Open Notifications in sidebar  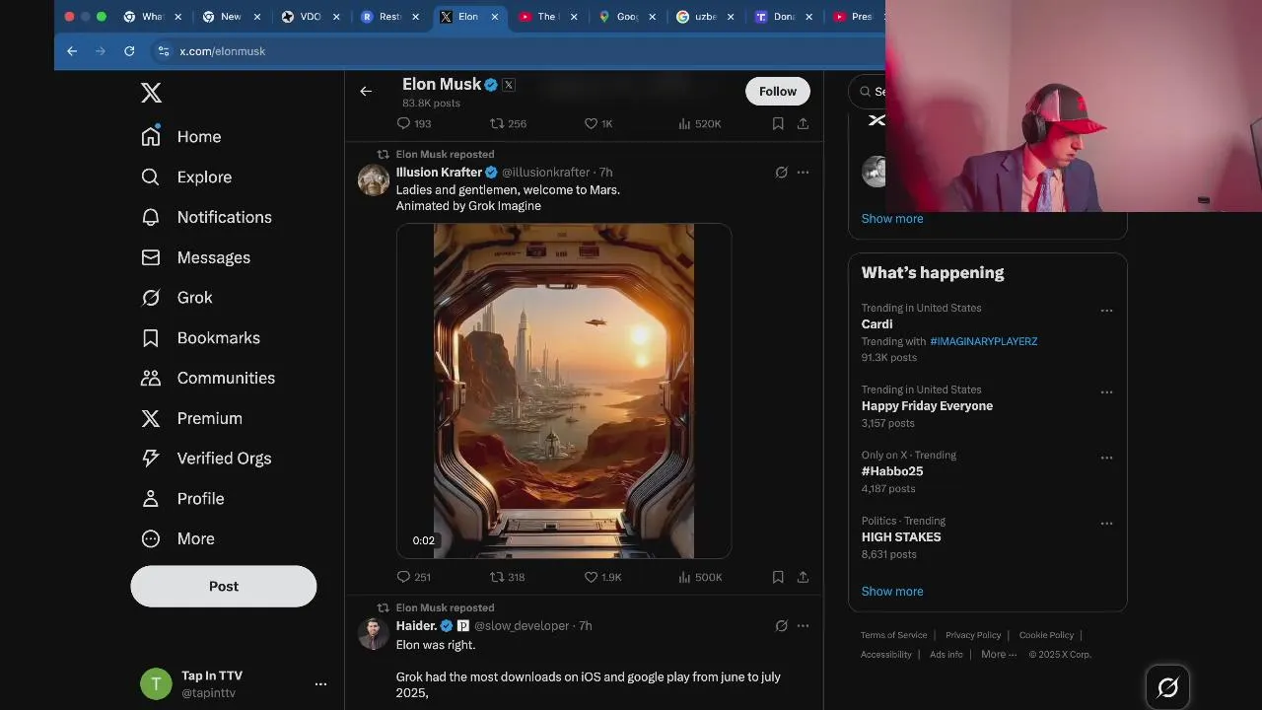207,217
